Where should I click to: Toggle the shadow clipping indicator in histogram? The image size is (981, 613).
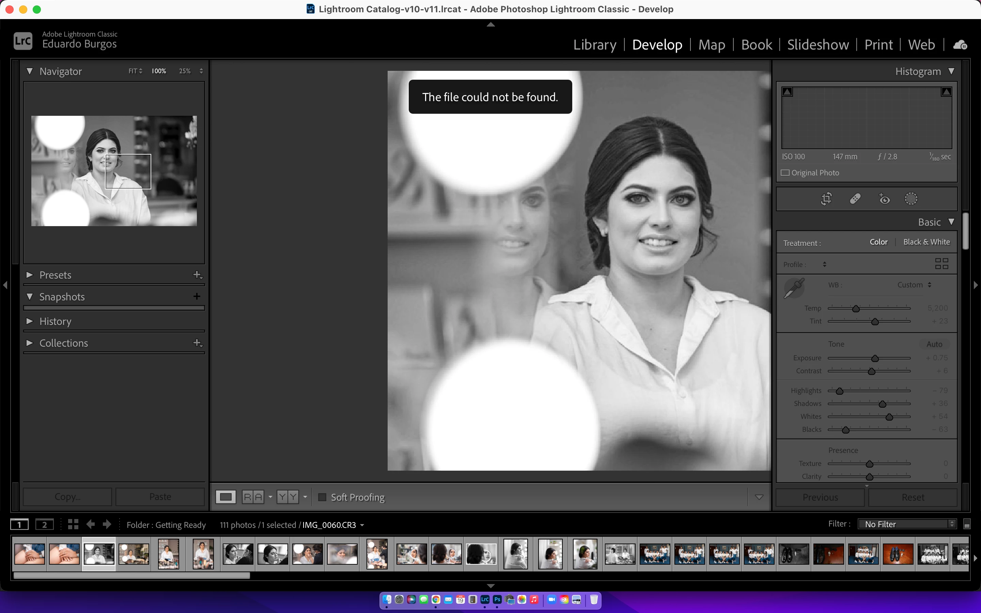pos(787,92)
